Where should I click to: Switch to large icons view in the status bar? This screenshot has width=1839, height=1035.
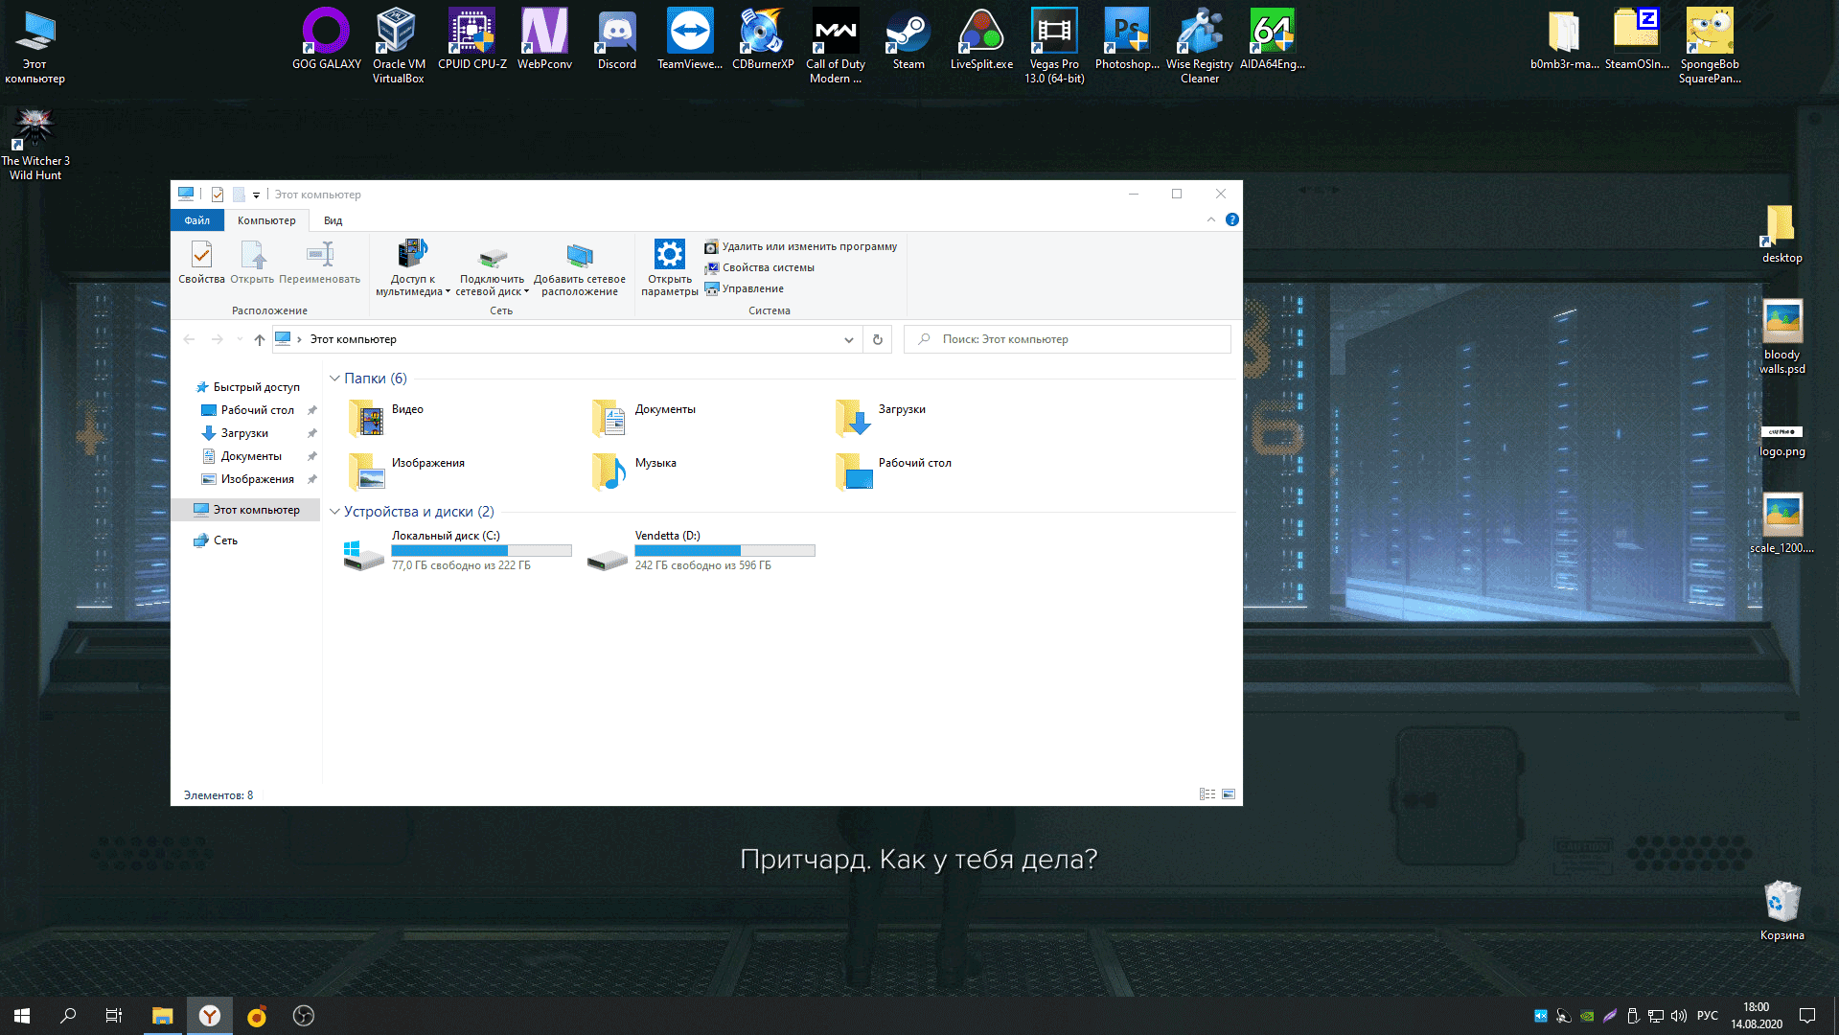tap(1227, 794)
